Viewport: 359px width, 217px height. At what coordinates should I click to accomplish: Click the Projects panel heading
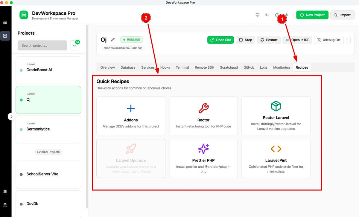pos(26,33)
